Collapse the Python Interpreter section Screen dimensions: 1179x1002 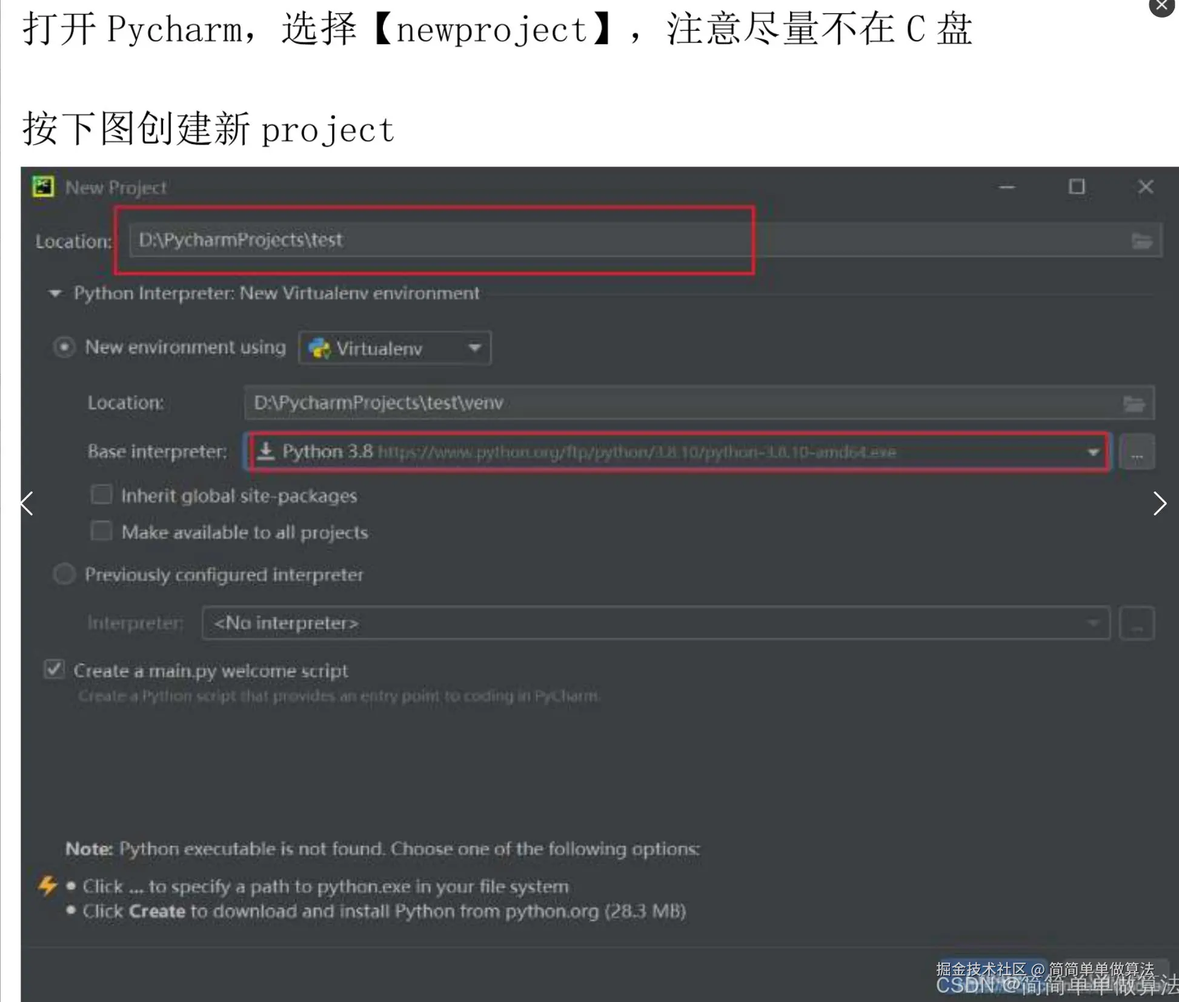pyautogui.click(x=55, y=294)
